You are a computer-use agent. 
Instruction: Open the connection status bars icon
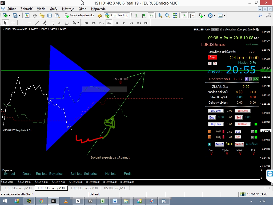[x=243, y=194]
